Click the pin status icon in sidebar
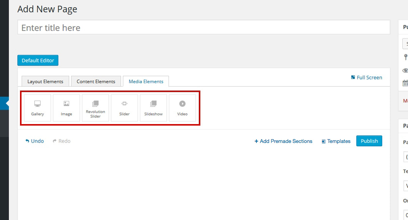 click(405, 57)
